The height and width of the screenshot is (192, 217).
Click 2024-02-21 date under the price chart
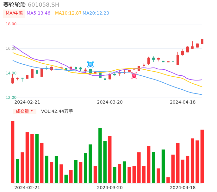[27, 102]
